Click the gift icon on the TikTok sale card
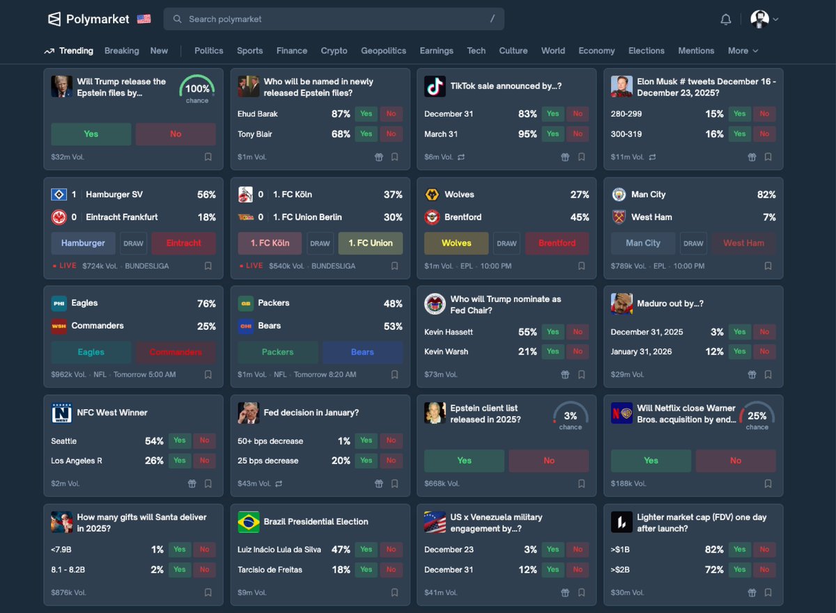Image resolution: width=836 pixels, height=613 pixels. point(565,157)
